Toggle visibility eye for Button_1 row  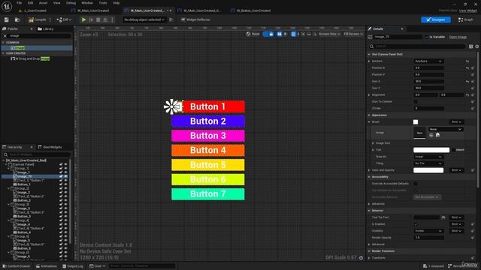tap(65, 184)
